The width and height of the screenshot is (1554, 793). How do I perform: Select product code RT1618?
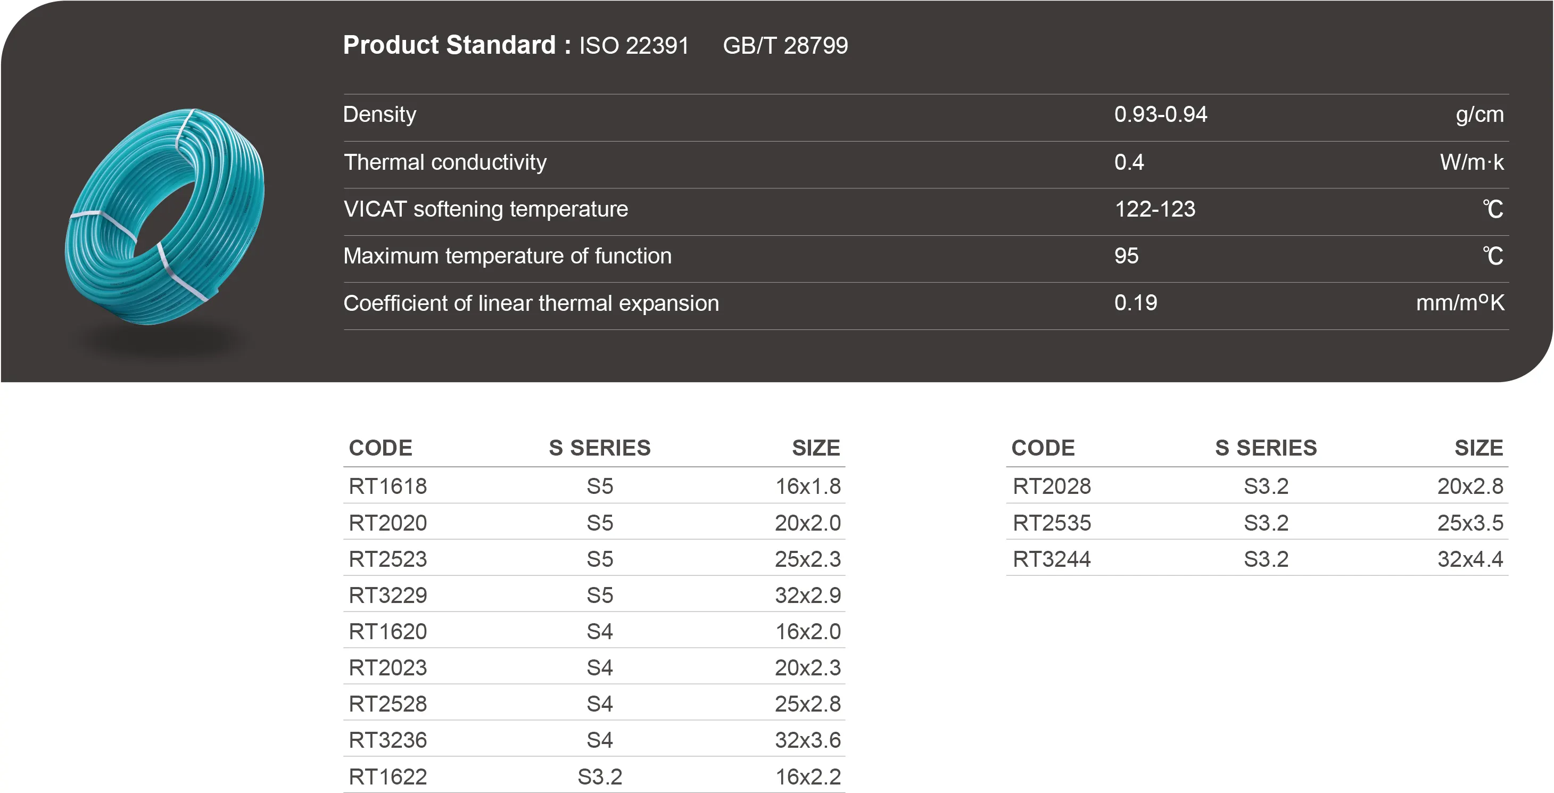pyautogui.click(x=387, y=486)
